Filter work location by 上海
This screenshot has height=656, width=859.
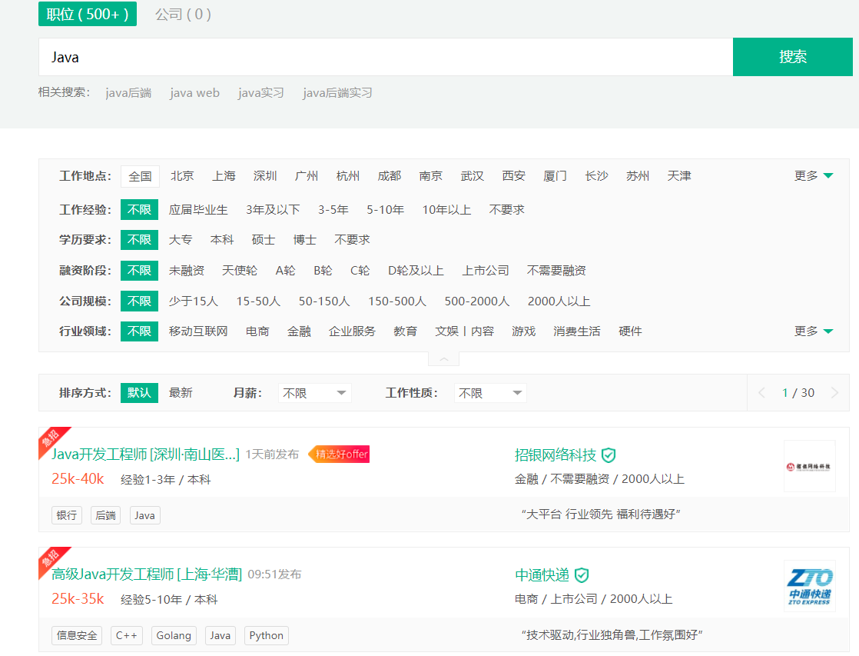[x=224, y=176]
